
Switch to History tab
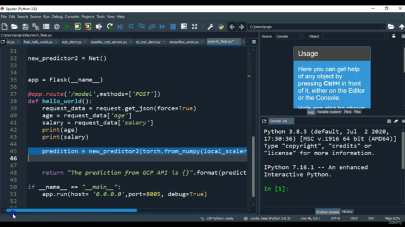tap(347, 212)
